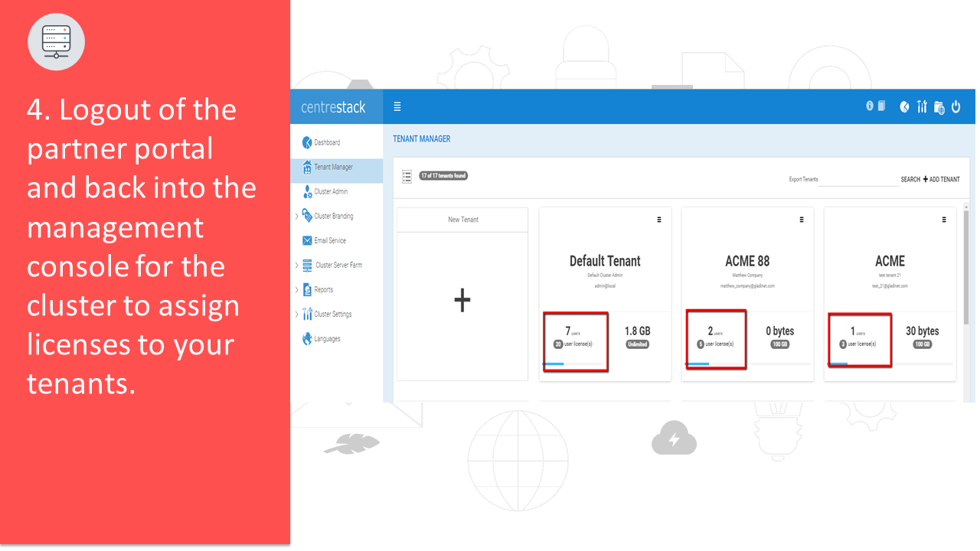Open the Cluster Branding menu item
Image resolution: width=980 pixels, height=551 pixels.
coord(334,216)
